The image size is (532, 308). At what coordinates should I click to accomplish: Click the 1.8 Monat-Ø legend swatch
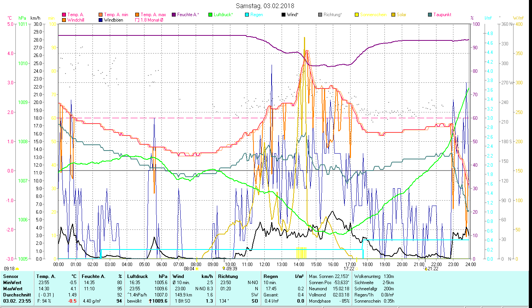pos(137,20)
